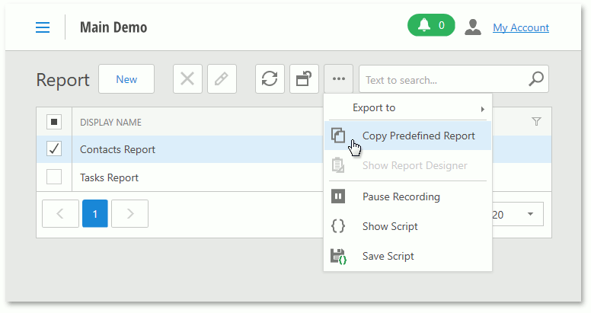Click the Display Name column filter icon
Screen dimensions: 591x313
point(536,122)
